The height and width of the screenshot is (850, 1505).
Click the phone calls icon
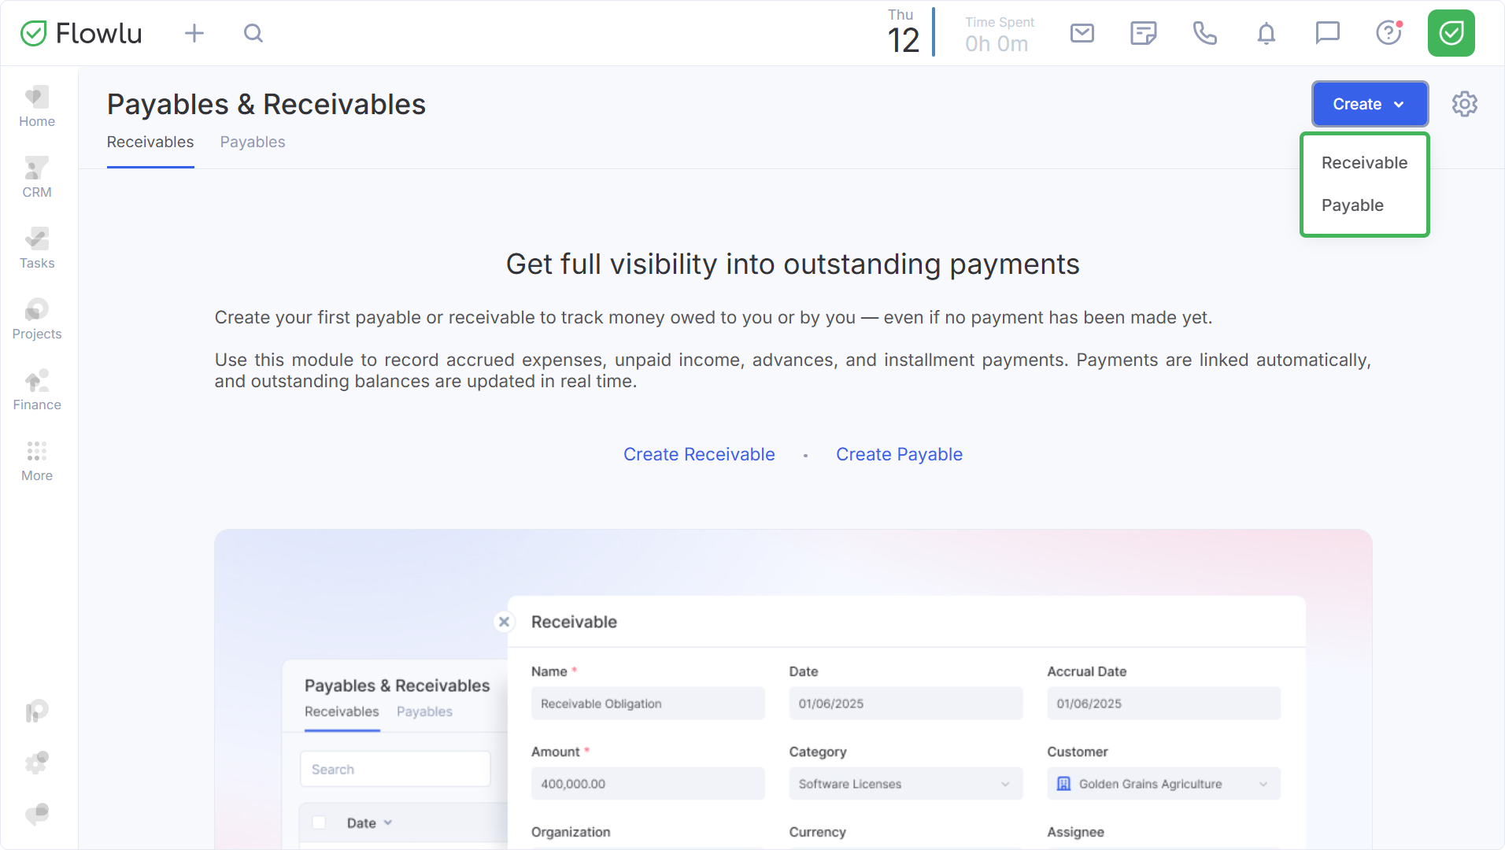click(1204, 33)
